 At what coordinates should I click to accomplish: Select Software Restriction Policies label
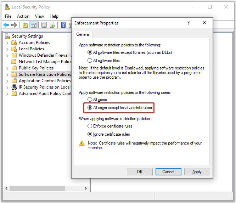click(x=45, y=74)
